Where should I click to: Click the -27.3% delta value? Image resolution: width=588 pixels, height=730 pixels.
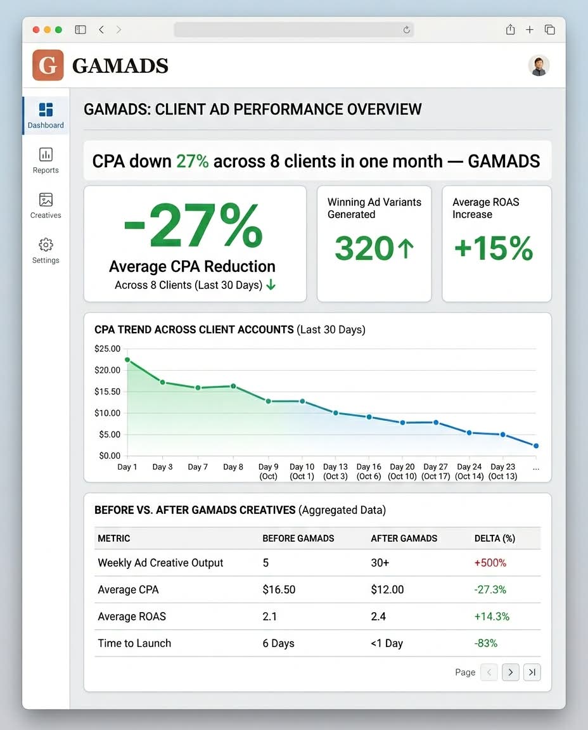point(490,590)
